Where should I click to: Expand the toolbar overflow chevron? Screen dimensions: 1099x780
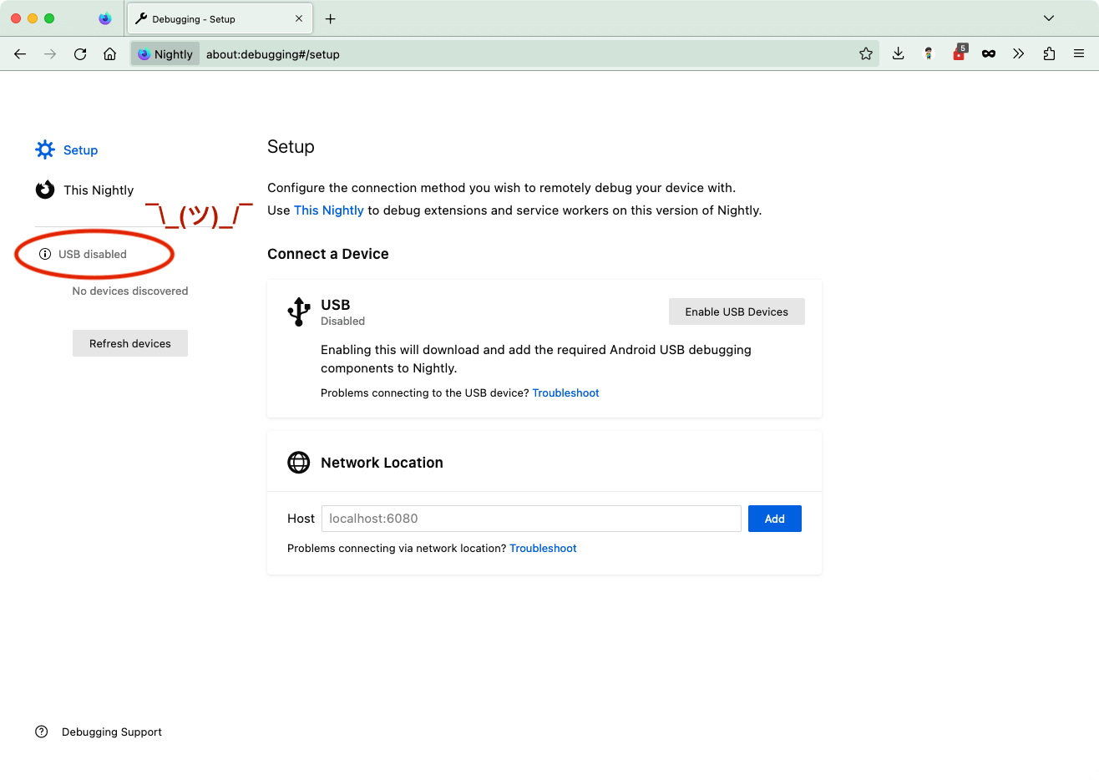[x=1018, y=53]
